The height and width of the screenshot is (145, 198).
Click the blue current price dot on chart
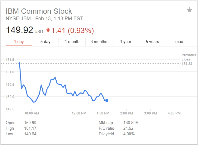click(107, 100)
